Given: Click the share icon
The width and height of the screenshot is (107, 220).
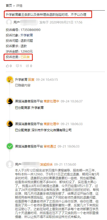Looking at the screenshot, I should 27,66.
